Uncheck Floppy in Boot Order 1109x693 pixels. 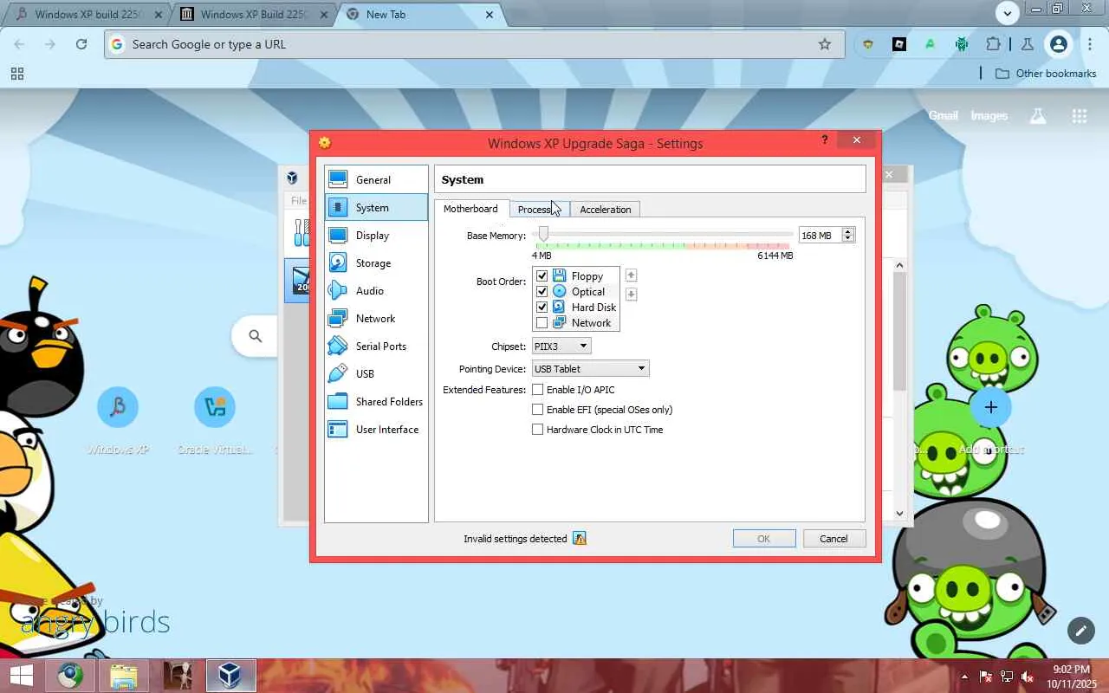[x=542, y=276]
